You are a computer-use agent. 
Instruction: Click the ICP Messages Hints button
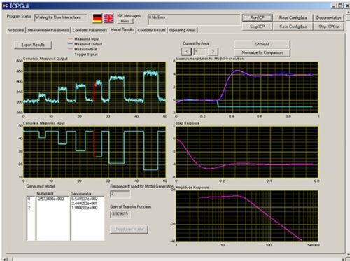pos(125,21)
